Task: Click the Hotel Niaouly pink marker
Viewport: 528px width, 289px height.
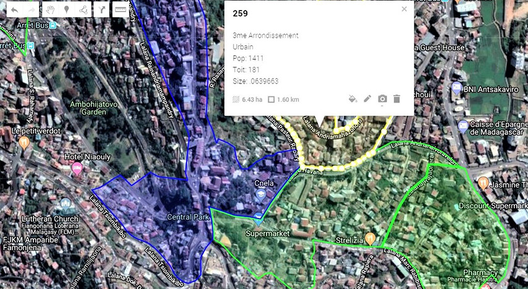Action: point(78,168)
